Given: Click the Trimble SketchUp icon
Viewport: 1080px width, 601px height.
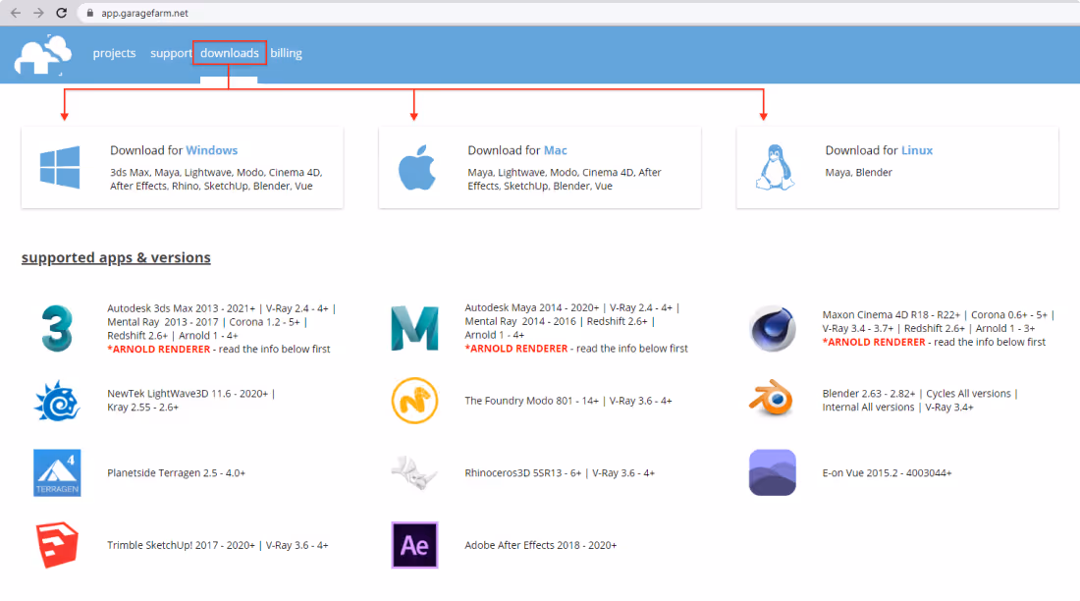Looking at the screenshot, I should [x=57, y=545].
